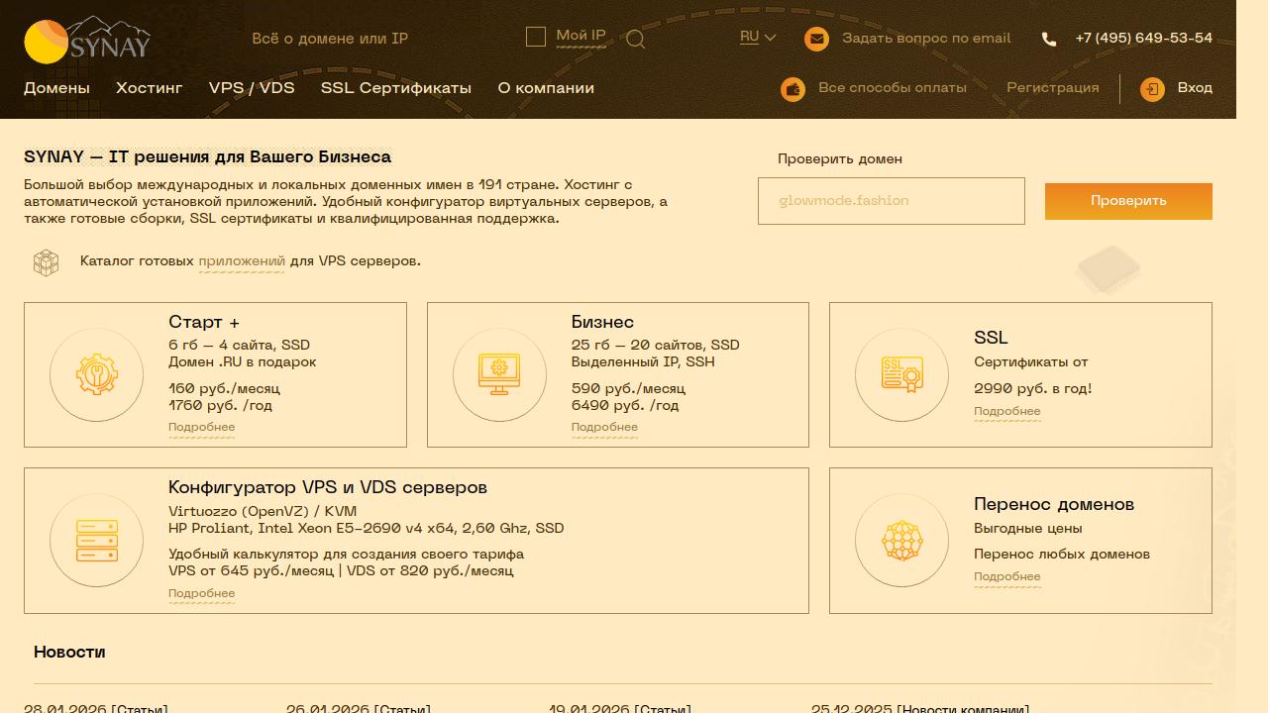Click Подробнее under SSL
1268x713 pixels.
tap(1006, 412)
